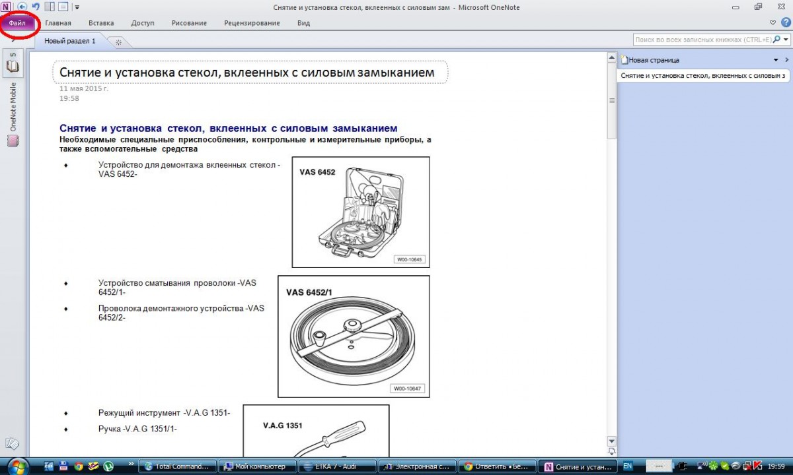This screenshot has width=793, height=475.
Task: Switch to the Рецензирование tab
Action: point(252,23)
